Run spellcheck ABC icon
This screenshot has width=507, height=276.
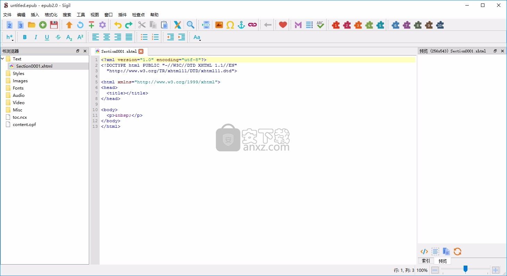coord(320,25)
